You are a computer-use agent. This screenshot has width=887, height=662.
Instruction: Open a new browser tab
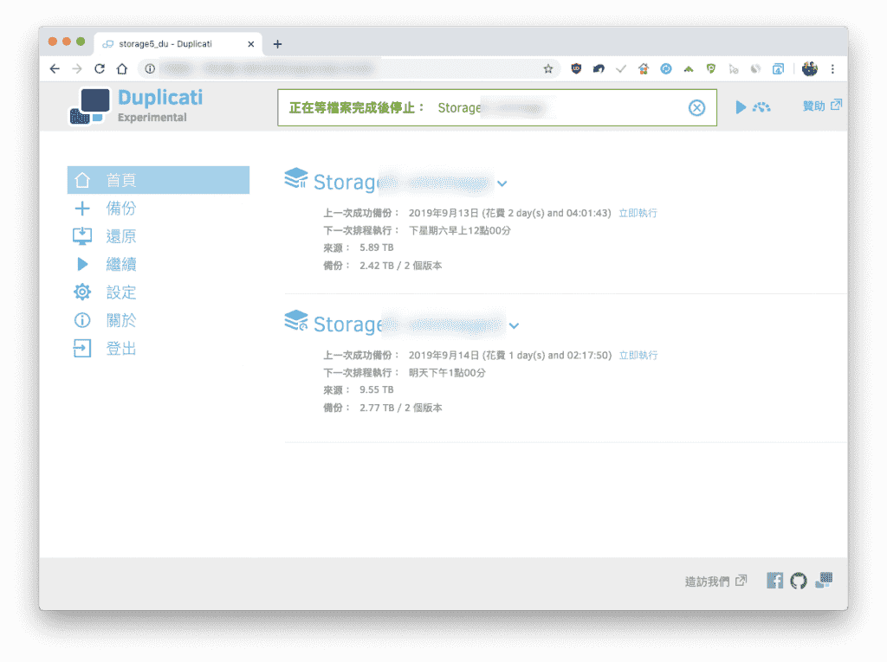click(x=277, y=44)
